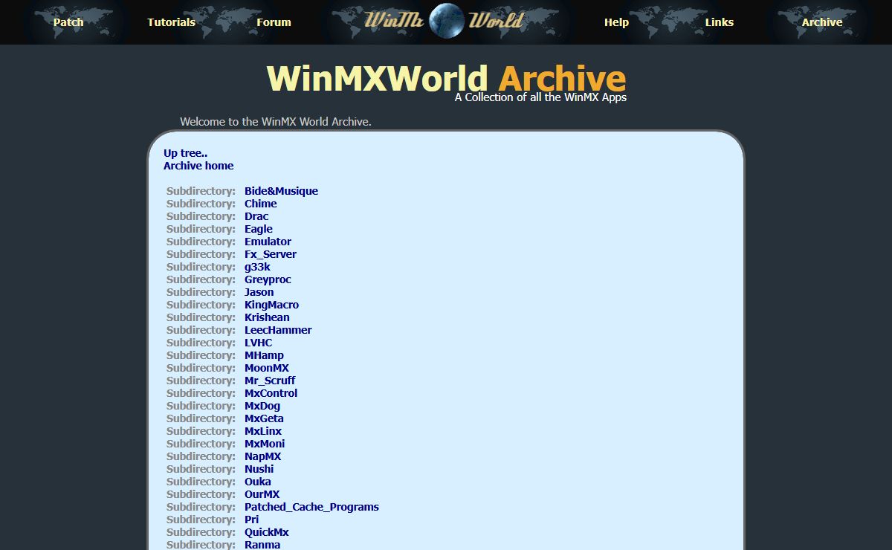The width and height of the screenshot is (892, 550).
Task: Click the Up tree.. link
Action: click(x=185, y=153)
